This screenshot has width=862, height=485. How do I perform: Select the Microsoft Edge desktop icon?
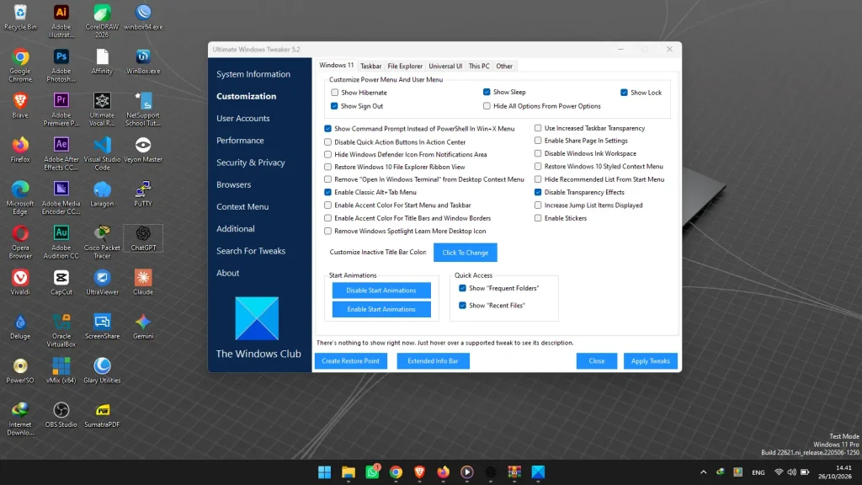[20, 197]
